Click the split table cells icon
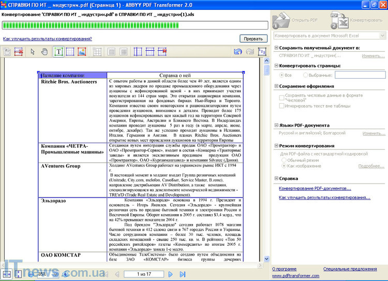388x281 pixels. click(x=124, y=52)
